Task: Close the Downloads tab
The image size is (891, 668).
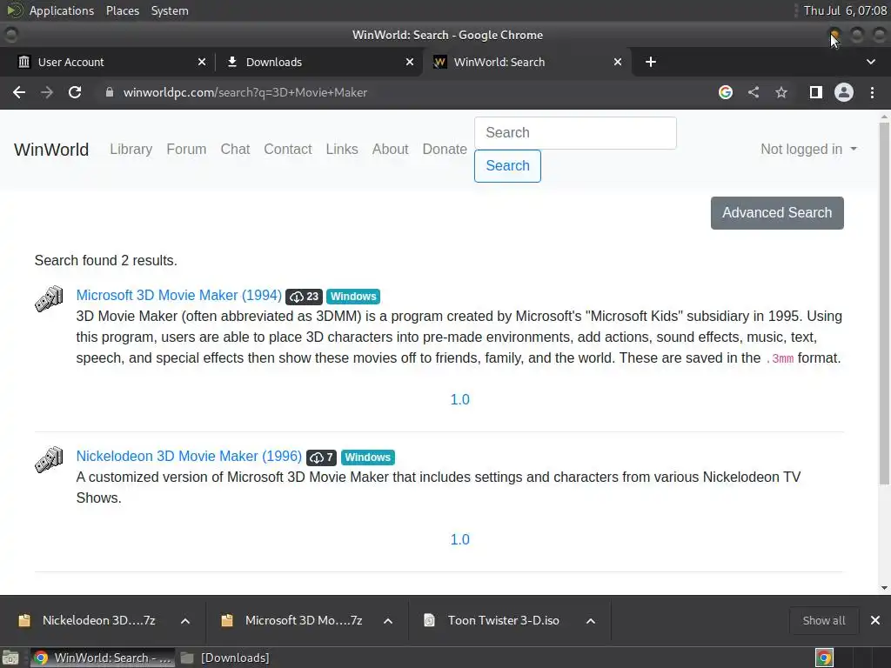Action: 410,62
